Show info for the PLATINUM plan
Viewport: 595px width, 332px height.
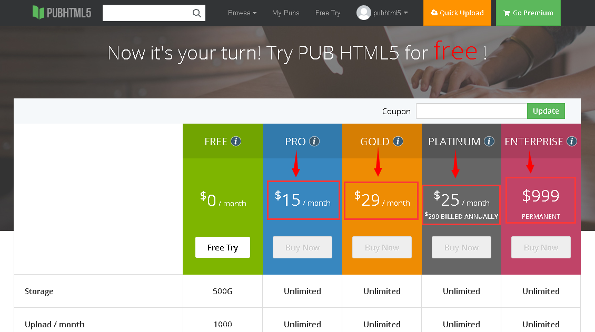(489, 142)
